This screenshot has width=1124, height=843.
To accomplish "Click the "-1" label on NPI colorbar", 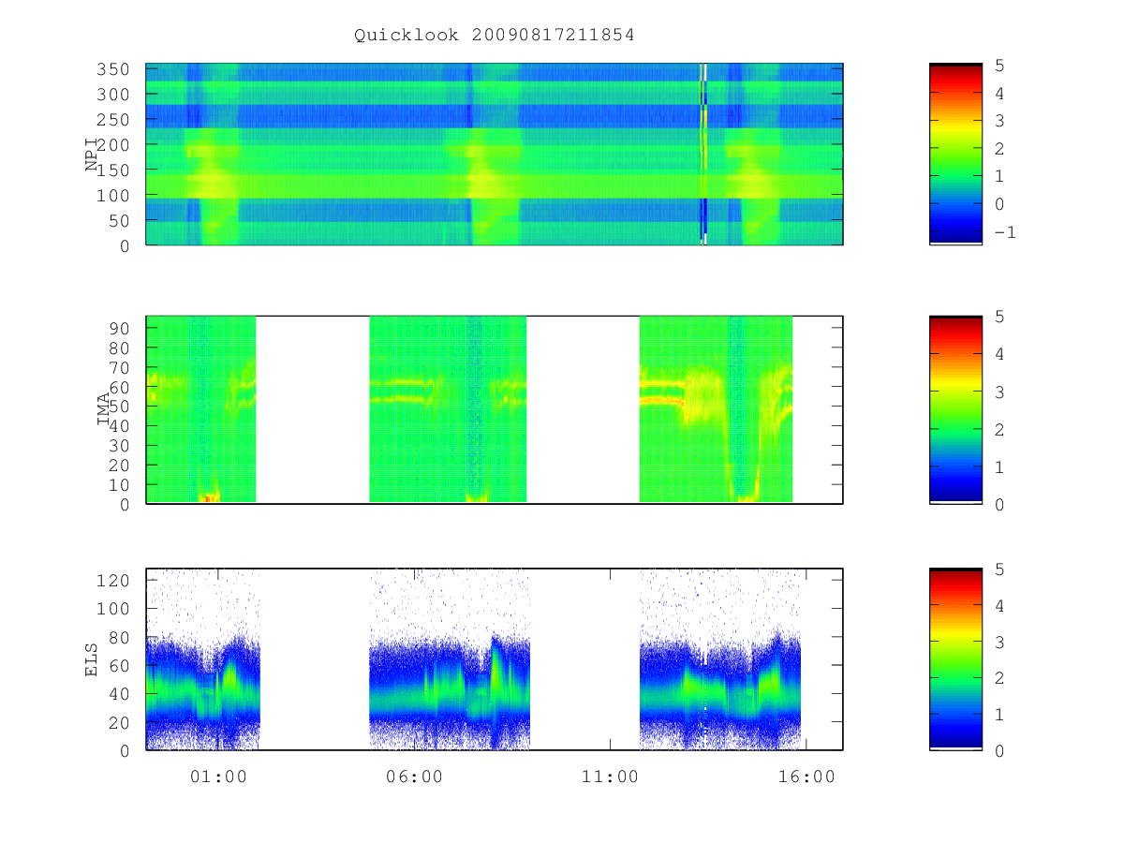I will pos(1004,232).
